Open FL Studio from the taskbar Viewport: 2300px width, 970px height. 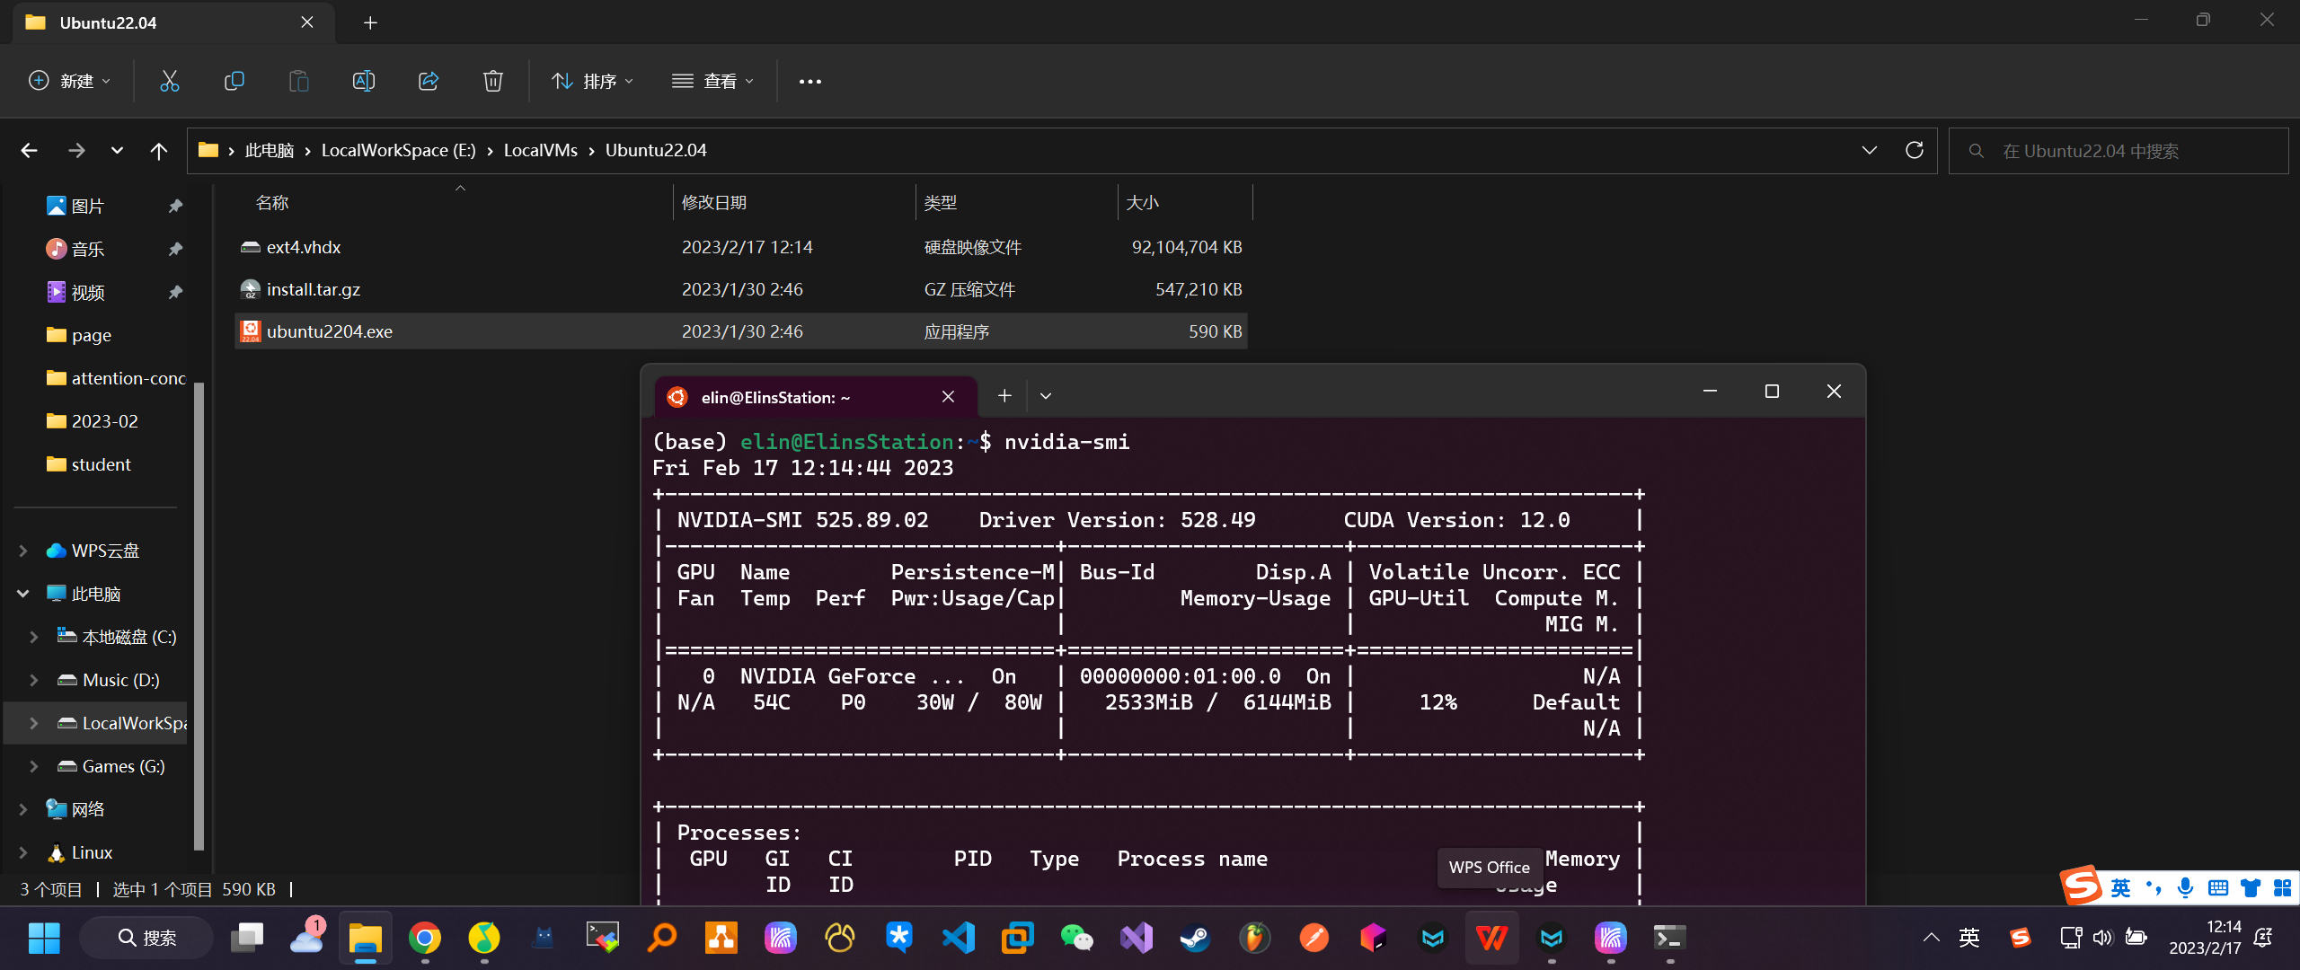1254,937
